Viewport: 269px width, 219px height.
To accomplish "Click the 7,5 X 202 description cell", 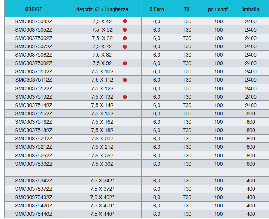I will 102,139.
